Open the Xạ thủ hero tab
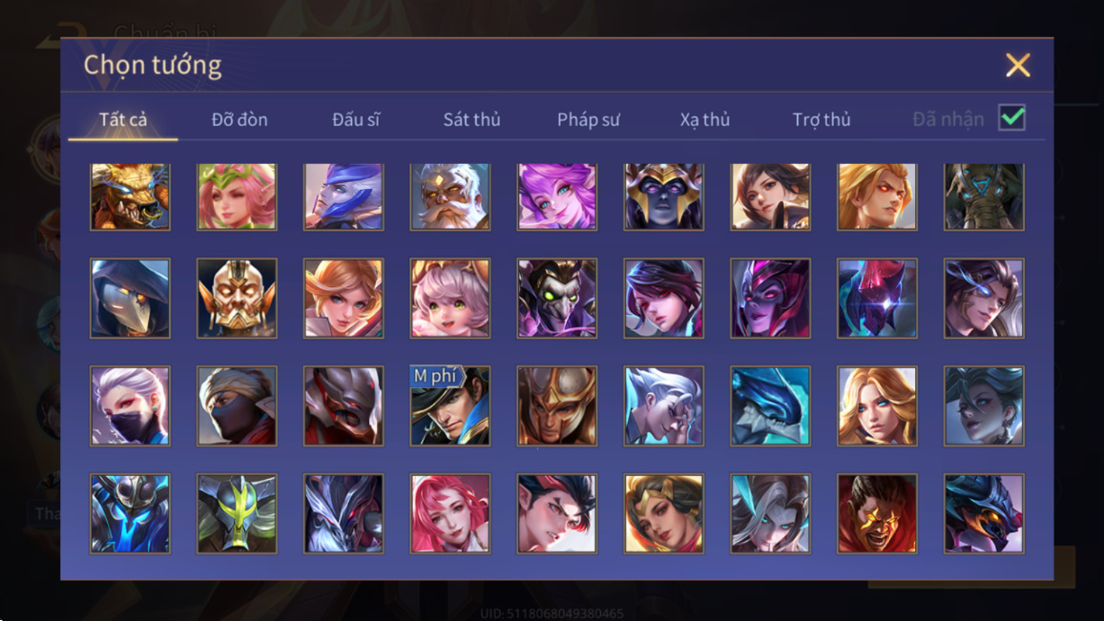Viewport: 1104px width, 621px height. [x=705, y=119]
